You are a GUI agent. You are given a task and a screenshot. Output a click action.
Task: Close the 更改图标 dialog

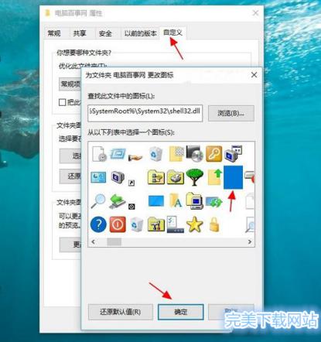pos(254,75)
